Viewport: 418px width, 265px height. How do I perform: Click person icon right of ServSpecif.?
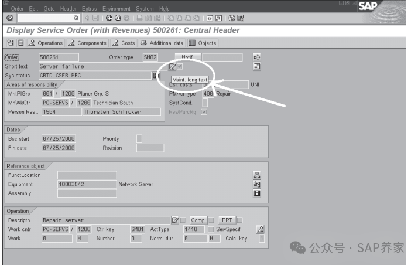click(260, 229)
